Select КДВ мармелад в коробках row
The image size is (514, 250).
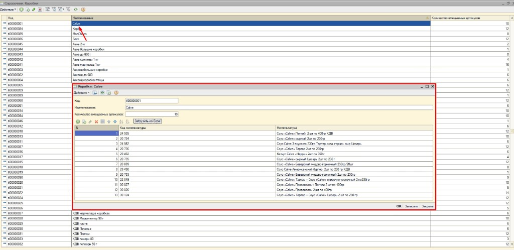coord(255,213)
